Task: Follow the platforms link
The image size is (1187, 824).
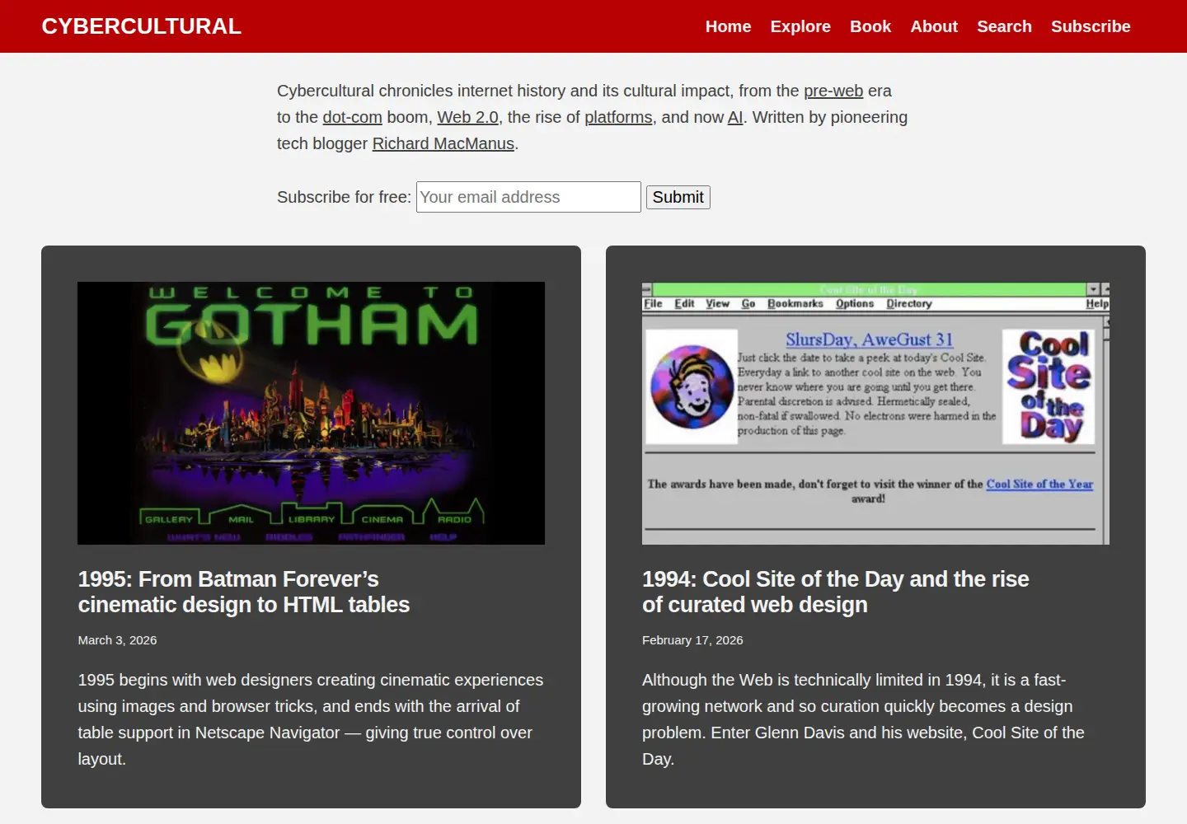Action: [x=618, y=117]
